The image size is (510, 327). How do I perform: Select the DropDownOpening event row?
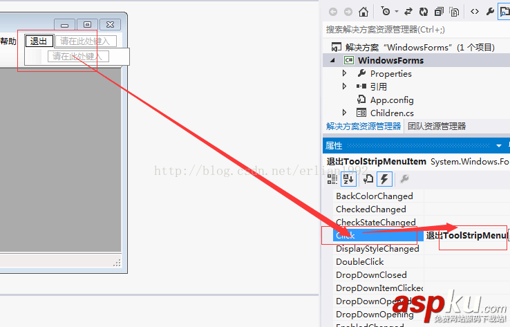379,315
